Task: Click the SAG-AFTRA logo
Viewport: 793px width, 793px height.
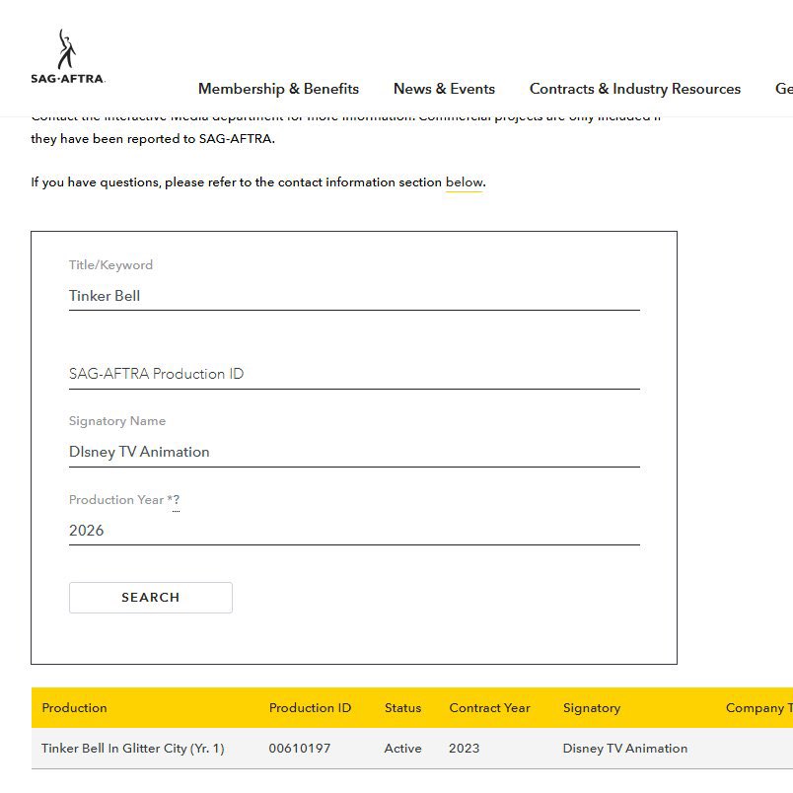Action: click(x=68, y=56)
